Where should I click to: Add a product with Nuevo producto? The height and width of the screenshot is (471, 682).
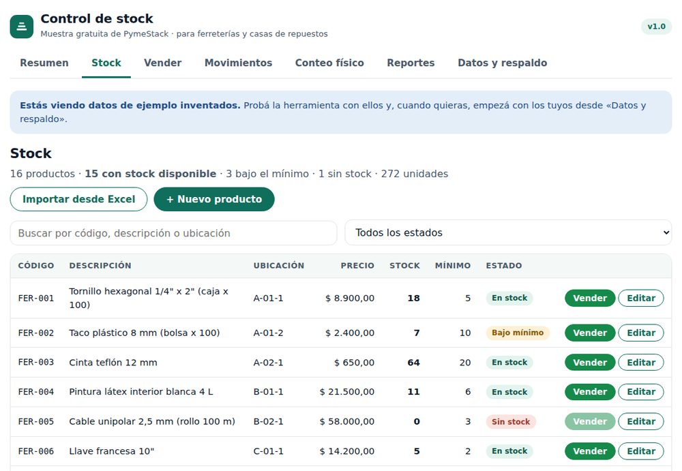pos(214,199)
